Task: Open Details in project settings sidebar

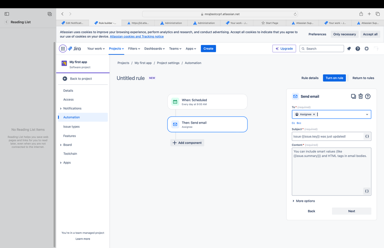Action: pyautogui.click(x=68, y=91)
